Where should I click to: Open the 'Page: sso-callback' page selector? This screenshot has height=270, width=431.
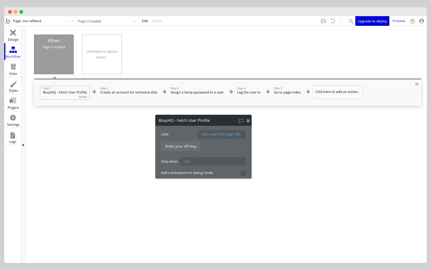43,21
